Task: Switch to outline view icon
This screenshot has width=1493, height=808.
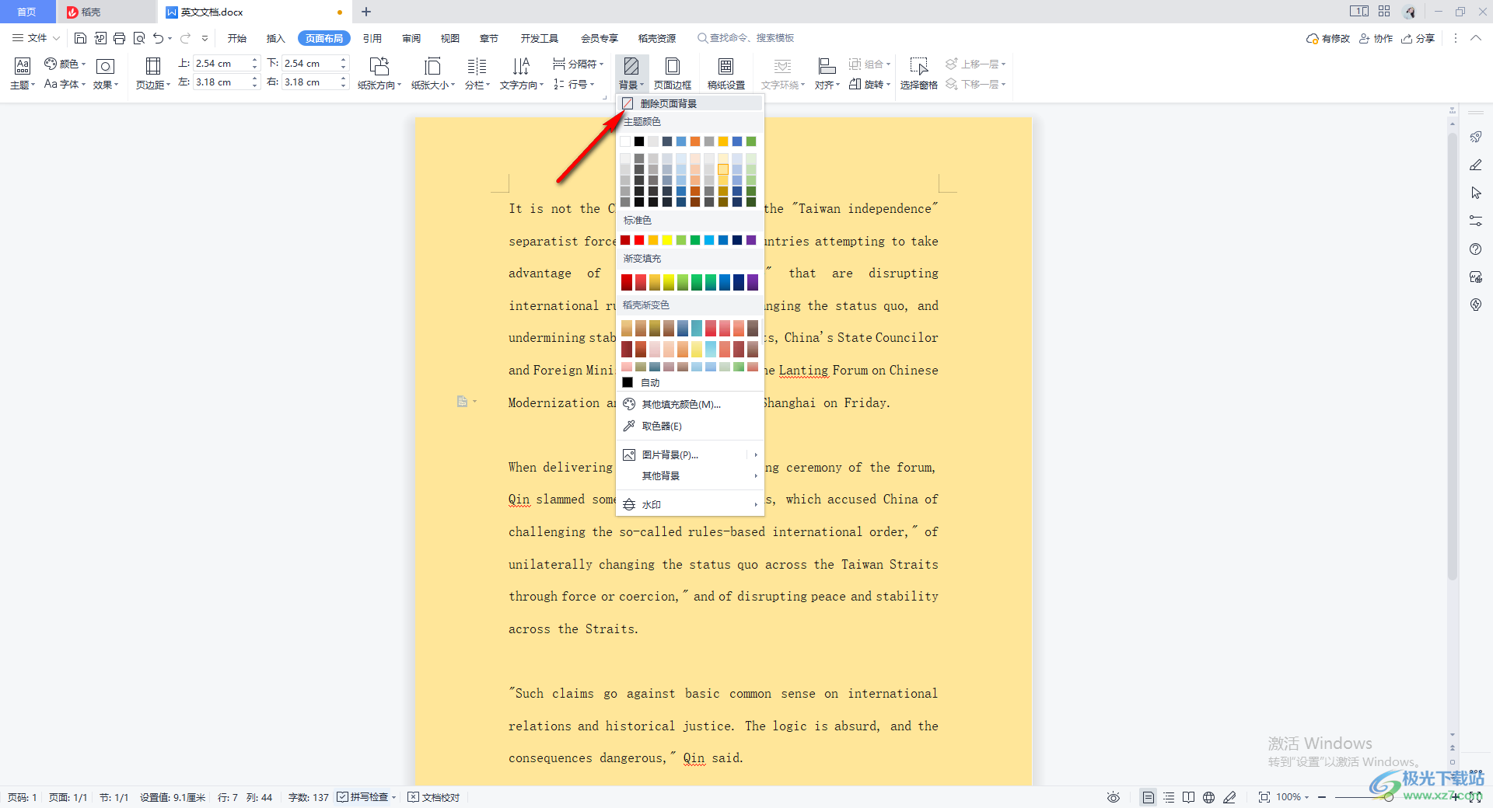Action: [x=1168, y=797]
